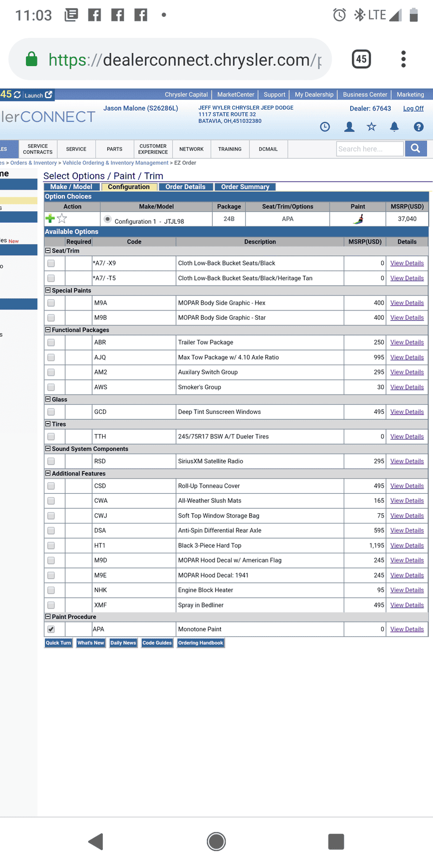Collapse the Functional Packages section
Screen dimensions: 433x867
[x=48, y=329]
